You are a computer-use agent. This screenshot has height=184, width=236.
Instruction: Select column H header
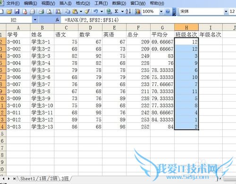click(x=186, y=27)
